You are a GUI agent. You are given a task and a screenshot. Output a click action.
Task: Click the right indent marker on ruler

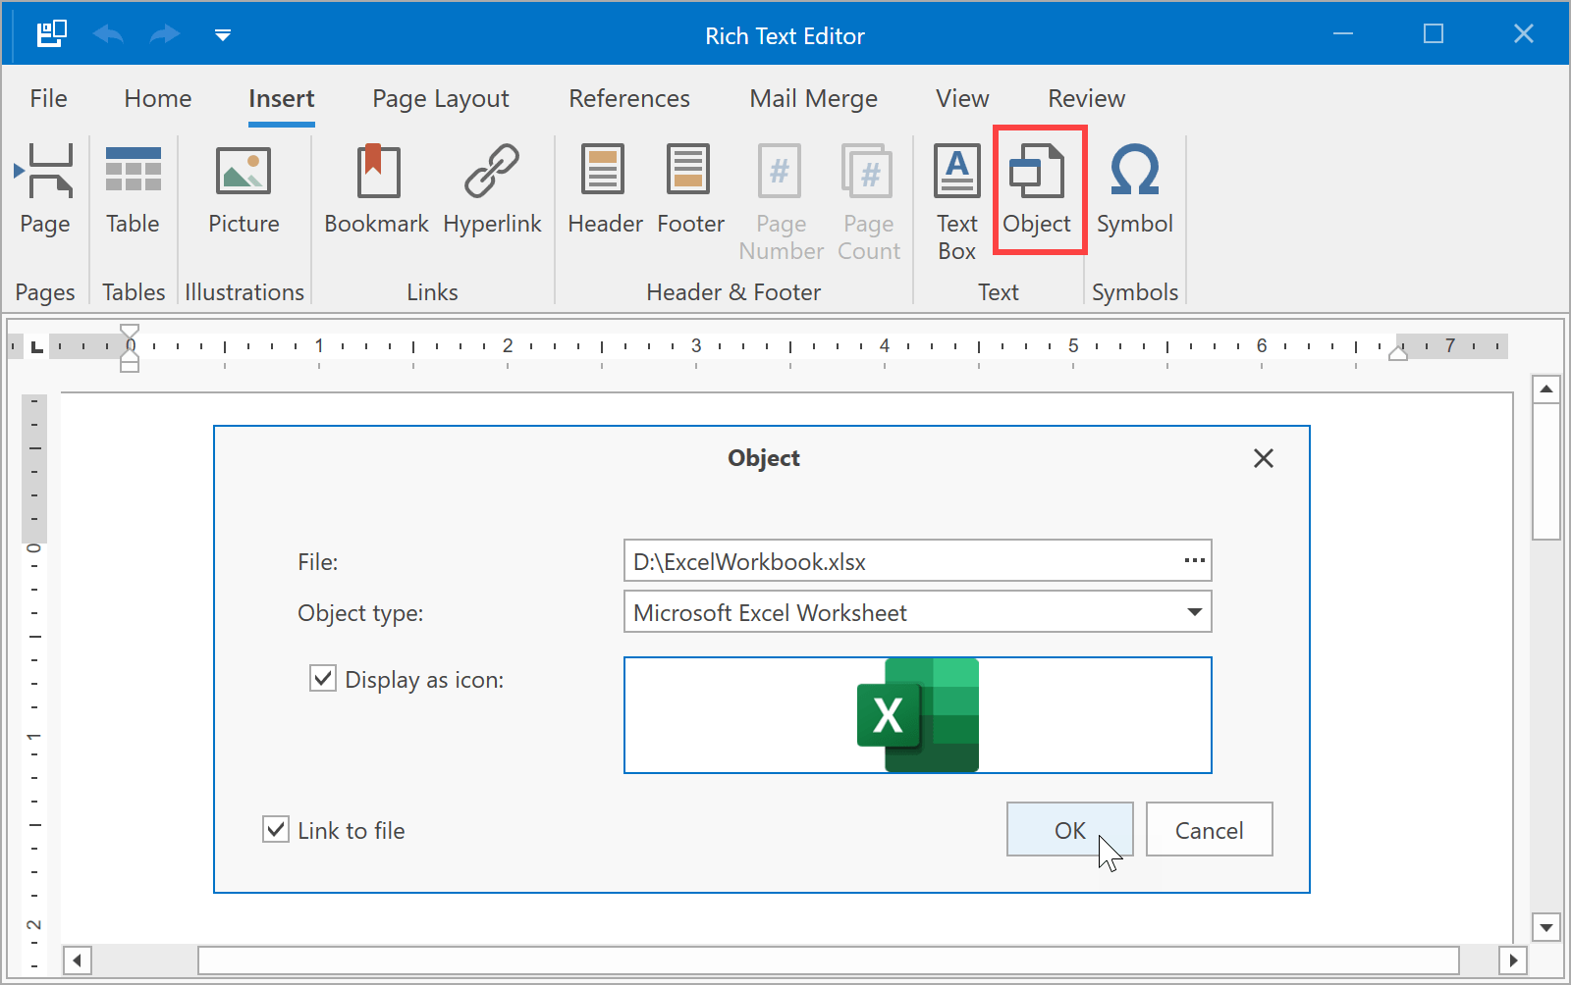1398,352
